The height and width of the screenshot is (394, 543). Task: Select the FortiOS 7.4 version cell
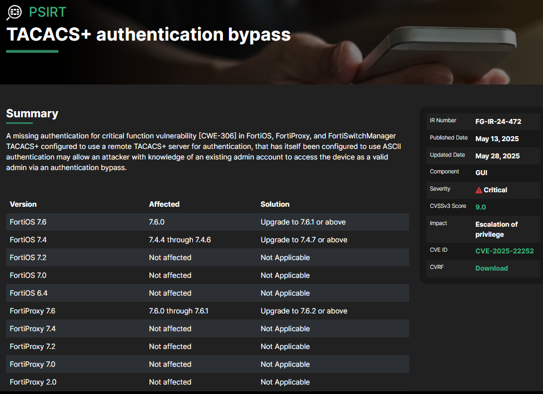click(x=28, y=240)
